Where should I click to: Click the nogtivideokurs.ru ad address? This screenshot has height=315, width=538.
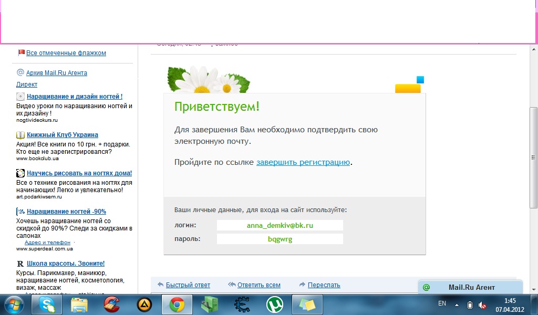point(37,120)
